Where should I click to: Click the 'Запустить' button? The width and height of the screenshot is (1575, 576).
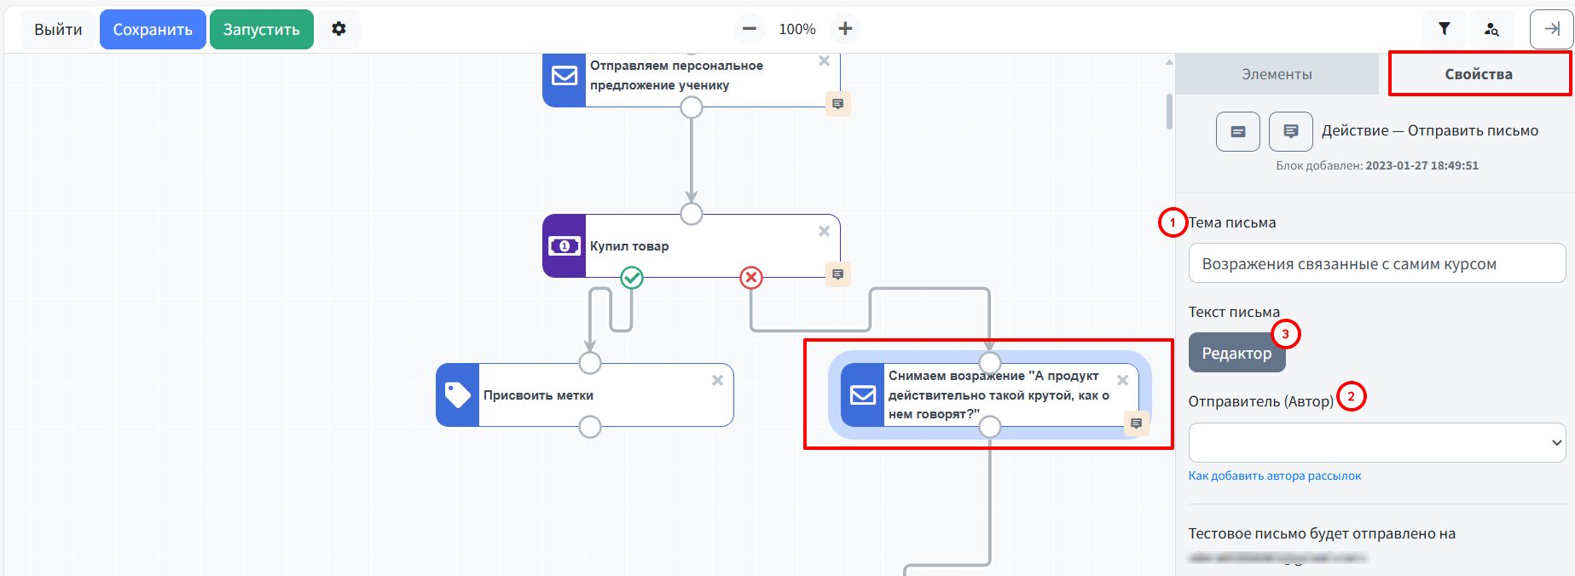click(x=262, y=29)
